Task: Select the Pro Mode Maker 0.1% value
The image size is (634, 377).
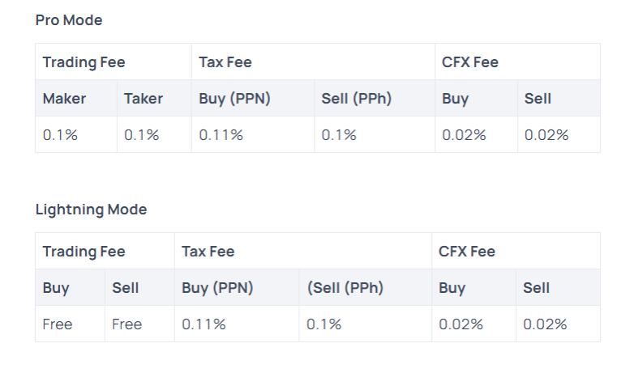Action: [x=60, y=135]
